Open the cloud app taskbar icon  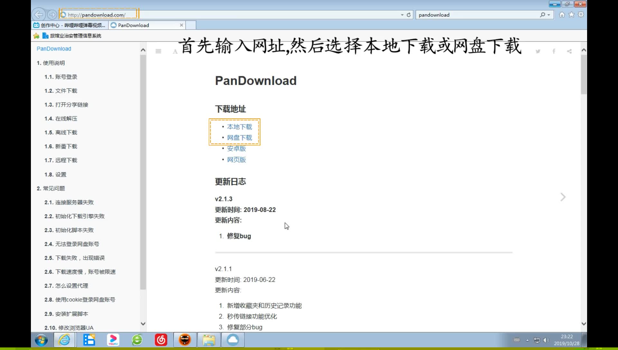pyautogui.click(x=233, y=340)
